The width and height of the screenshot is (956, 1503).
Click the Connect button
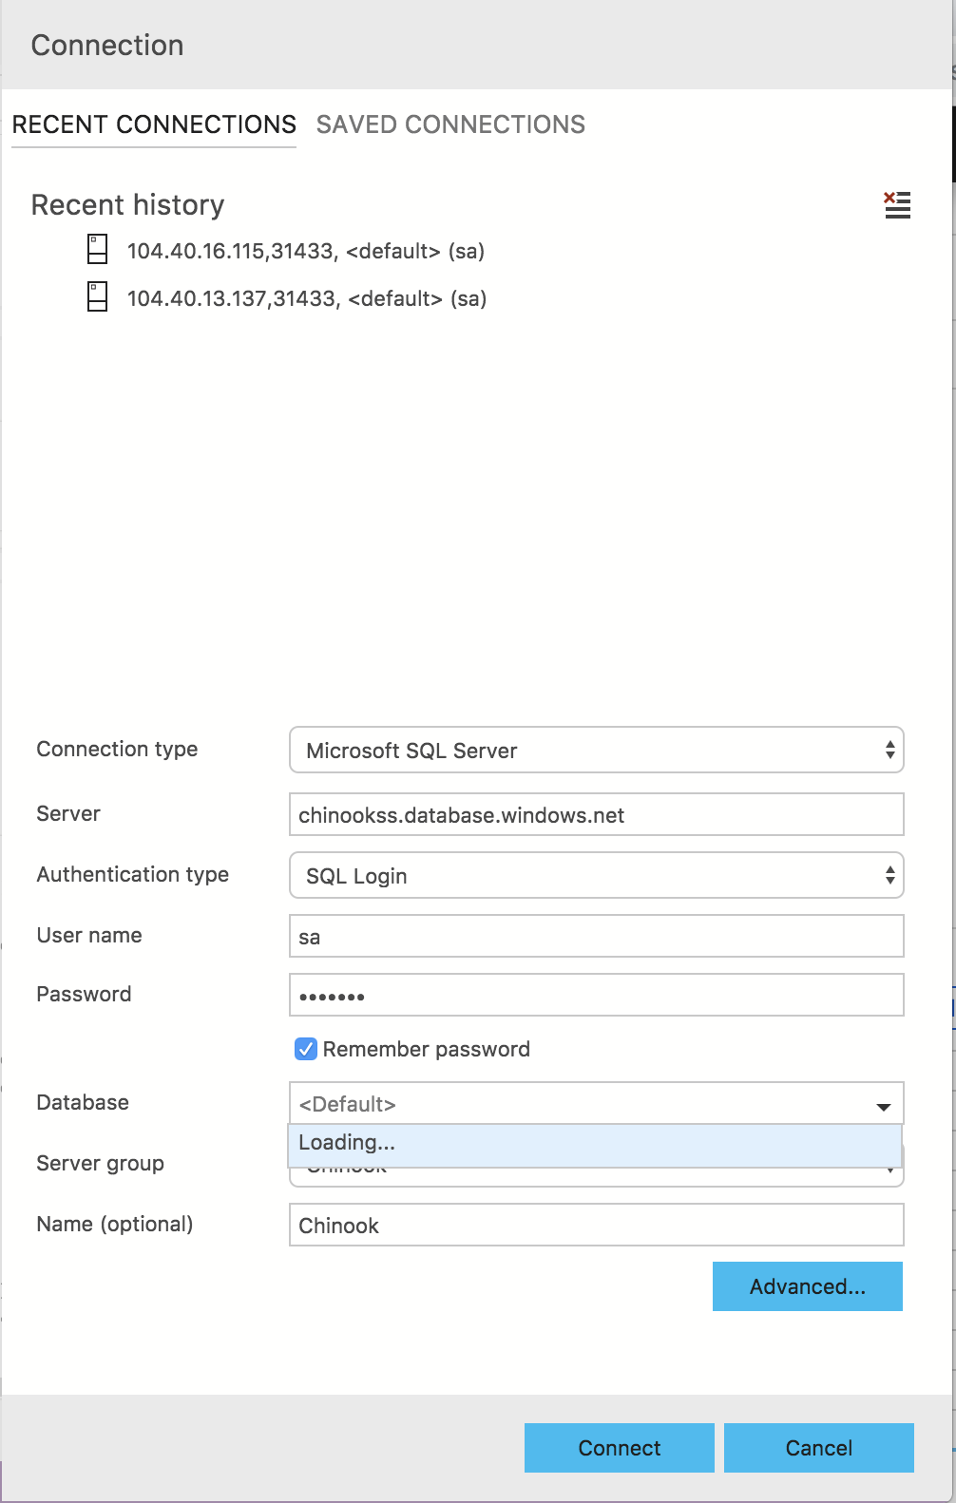click(x=620, y=1448)
